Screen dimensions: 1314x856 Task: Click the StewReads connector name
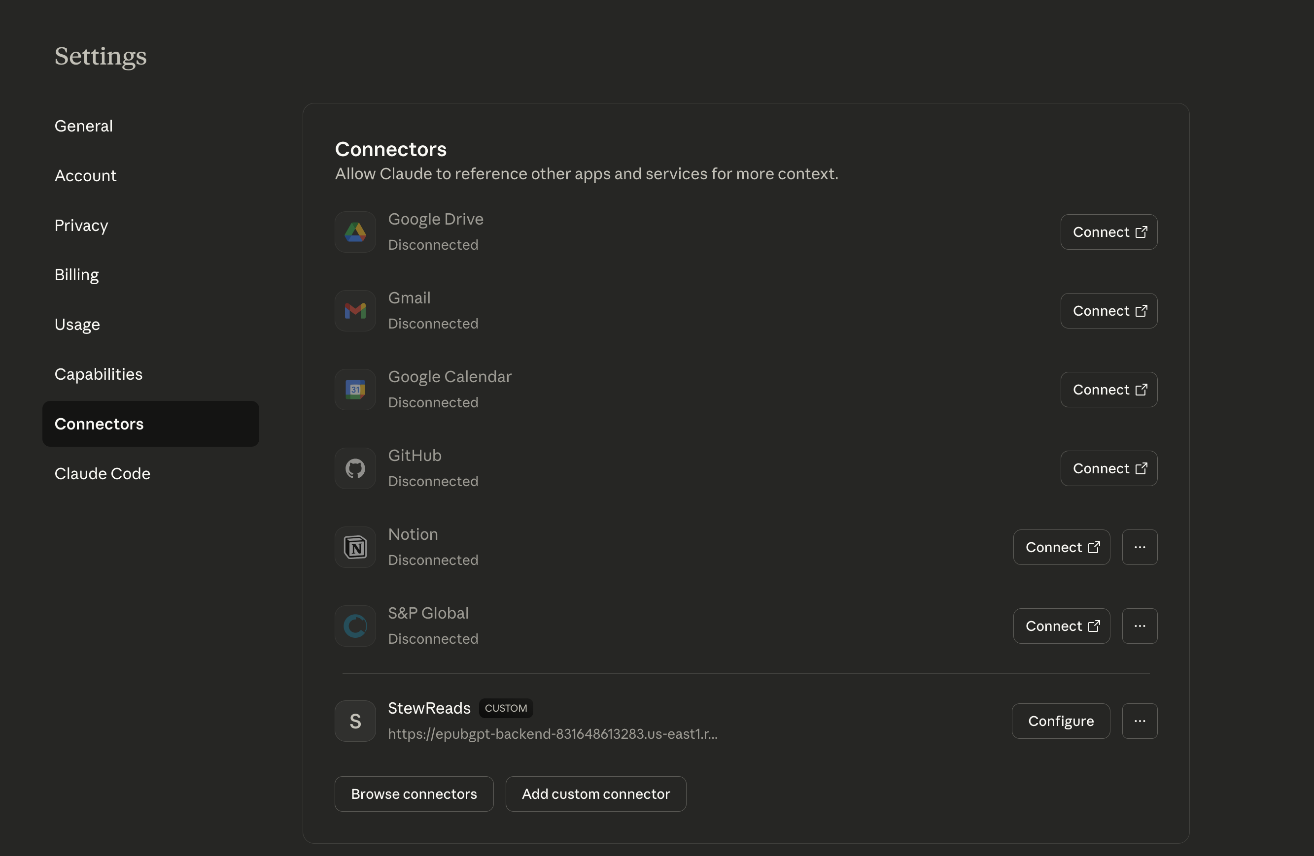click(429, 709)
